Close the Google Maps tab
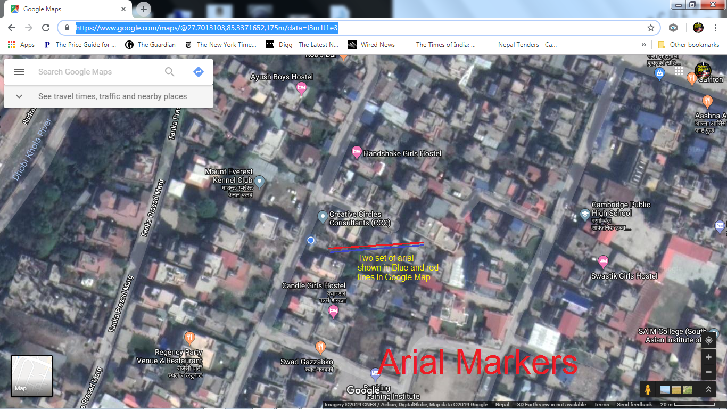The height and width of the screenshot is (409, 727). [123, 9]
